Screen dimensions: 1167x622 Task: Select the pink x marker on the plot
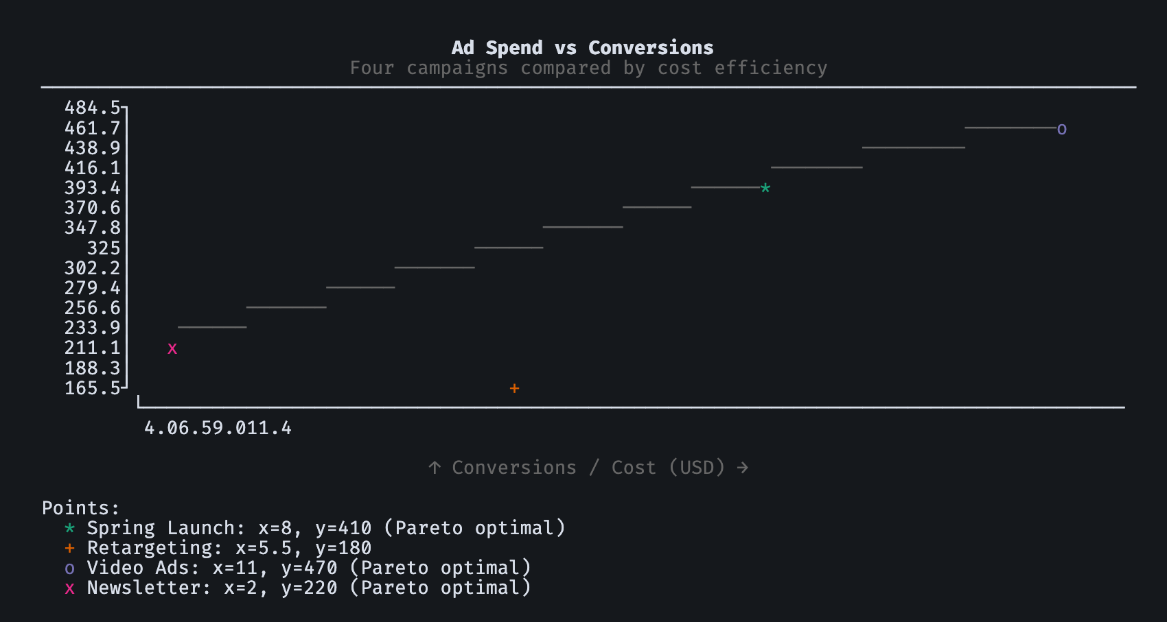172,349
